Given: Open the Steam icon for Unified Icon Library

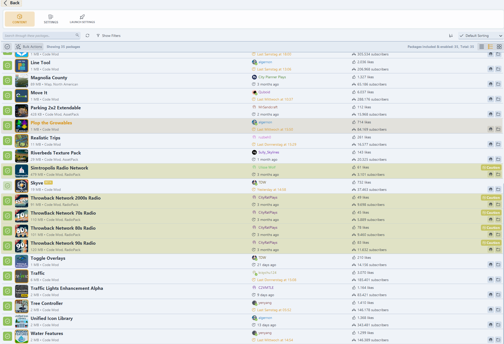Looking at the screenshot, I should 490,325.
